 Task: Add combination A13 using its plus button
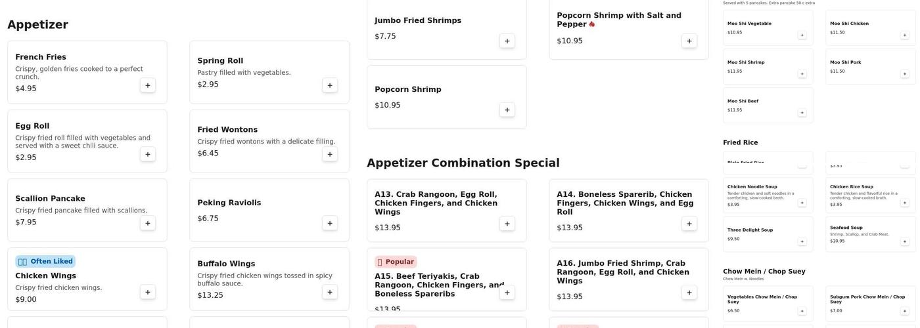[x=507, y=224]
